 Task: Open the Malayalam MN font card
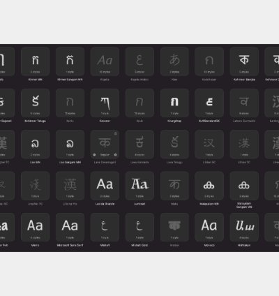(209, 186)
